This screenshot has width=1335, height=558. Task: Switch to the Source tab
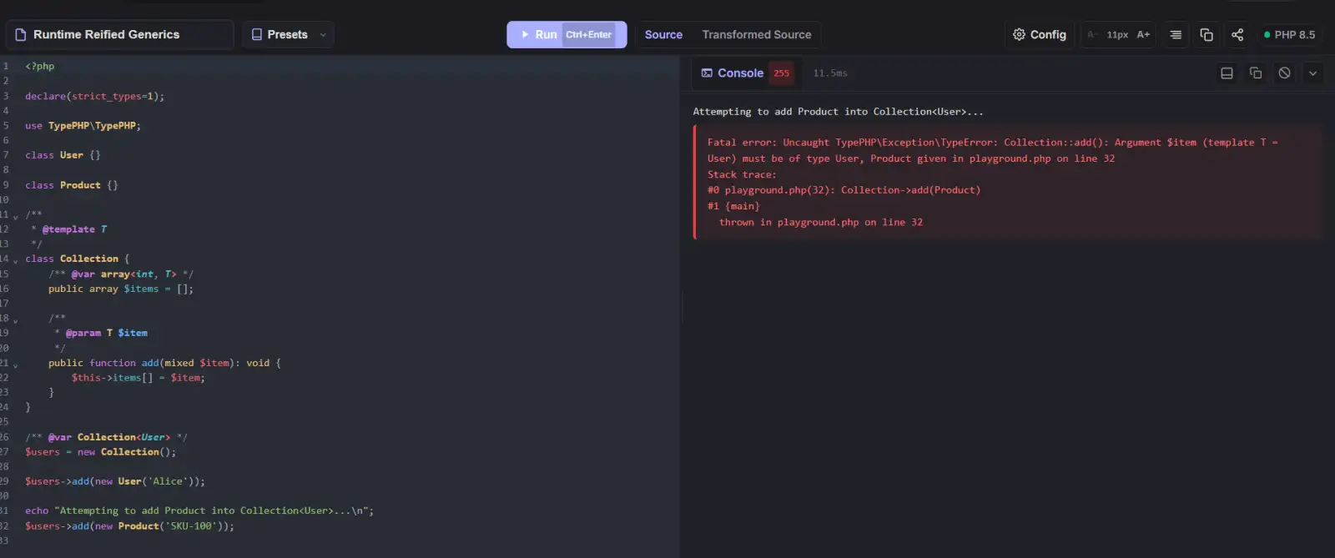663,34
